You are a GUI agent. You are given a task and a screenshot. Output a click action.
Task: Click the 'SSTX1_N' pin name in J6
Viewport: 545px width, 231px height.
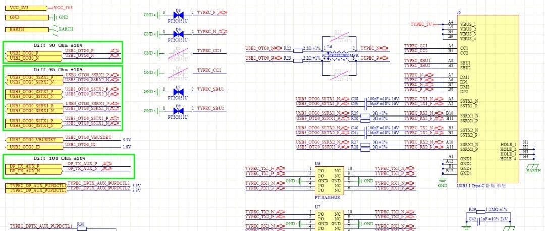coord(469,101)
